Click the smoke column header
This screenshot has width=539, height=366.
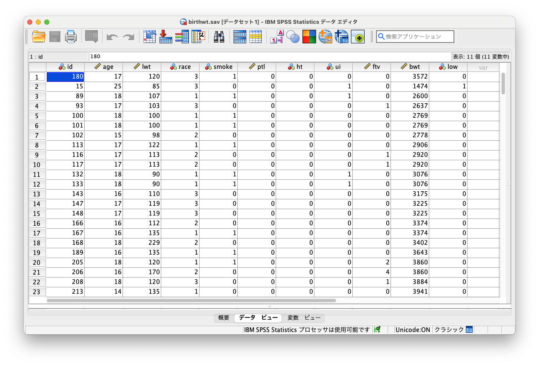click(218, 67)
